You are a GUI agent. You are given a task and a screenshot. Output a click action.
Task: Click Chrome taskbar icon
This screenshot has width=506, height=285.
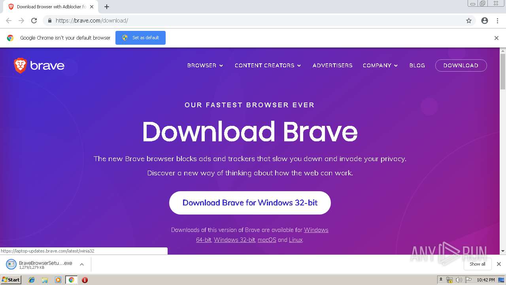[72, 280]
